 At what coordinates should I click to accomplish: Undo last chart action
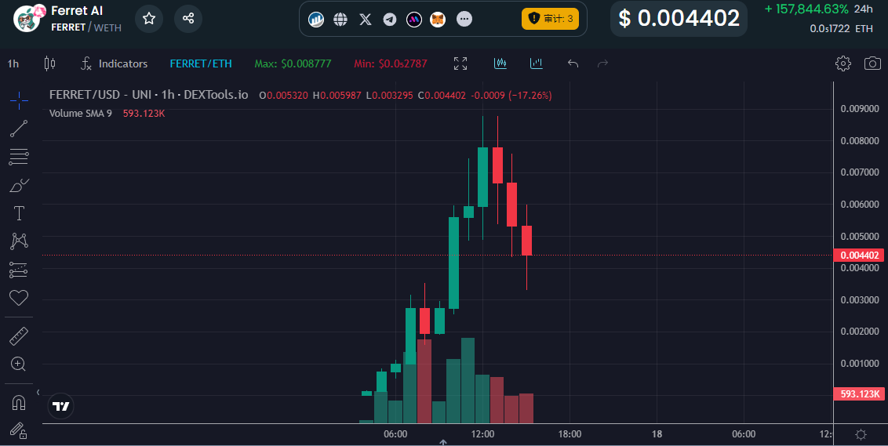pos(573,63)
